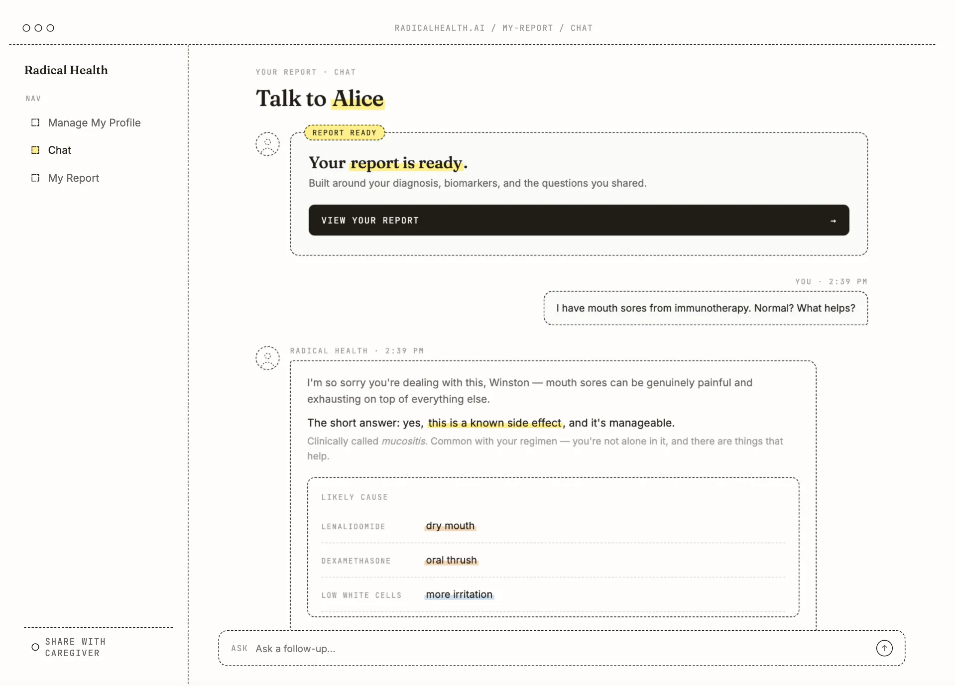955x686 pixels.
Task: Click the My Report square icon
Action: 35,178
